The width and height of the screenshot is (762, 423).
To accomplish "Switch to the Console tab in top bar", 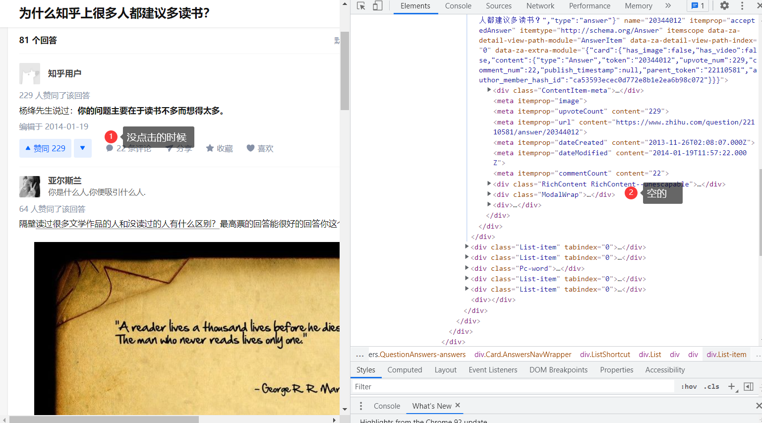I will pyautogui.click(x=458, y=6).
